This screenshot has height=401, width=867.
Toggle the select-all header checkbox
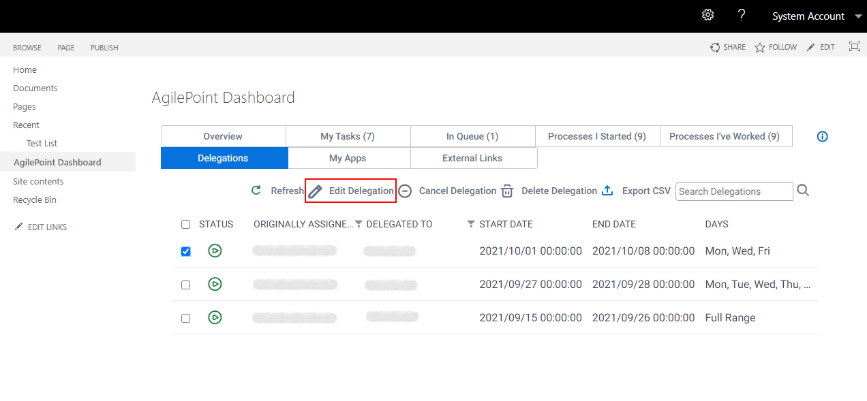tap(185, 224)
